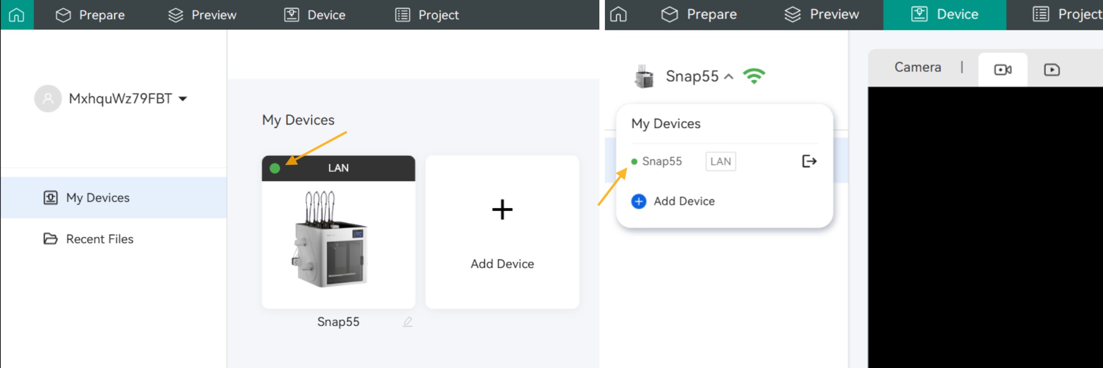Collapse the Snap55 device selector chevron
1103x368 pixels.
[x=729, y=76]
